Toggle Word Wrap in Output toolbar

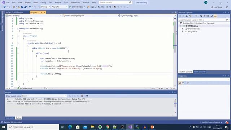pyautogui.click(x=87, y=96)
